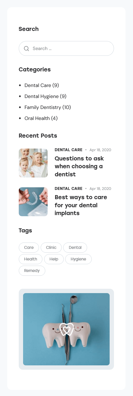Viewport: 133px width, 396px height.
Task: Open 'Best ways to care for your dental implants'
Action: tap(81, 205)
